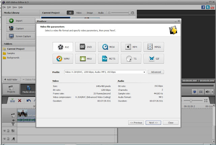Screen dimensions: 216x145
Task: Show All media filter
Action: click(70, 13)
